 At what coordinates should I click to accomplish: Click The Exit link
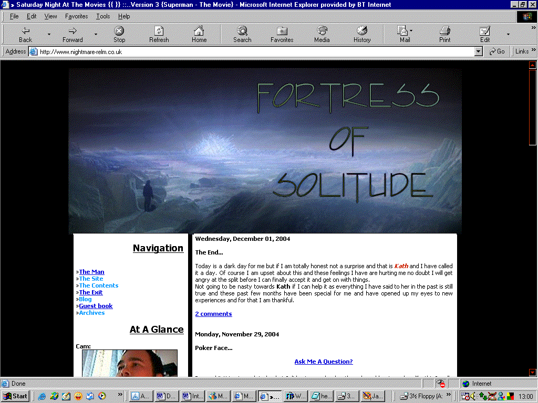click(91, 292)
